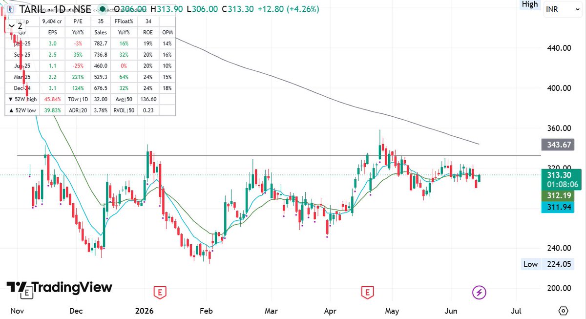Click the Nov label on time axis

(17, 311)
